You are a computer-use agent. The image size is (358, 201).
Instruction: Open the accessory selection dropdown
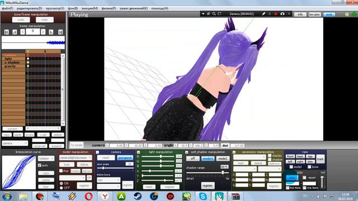[249, 157]
